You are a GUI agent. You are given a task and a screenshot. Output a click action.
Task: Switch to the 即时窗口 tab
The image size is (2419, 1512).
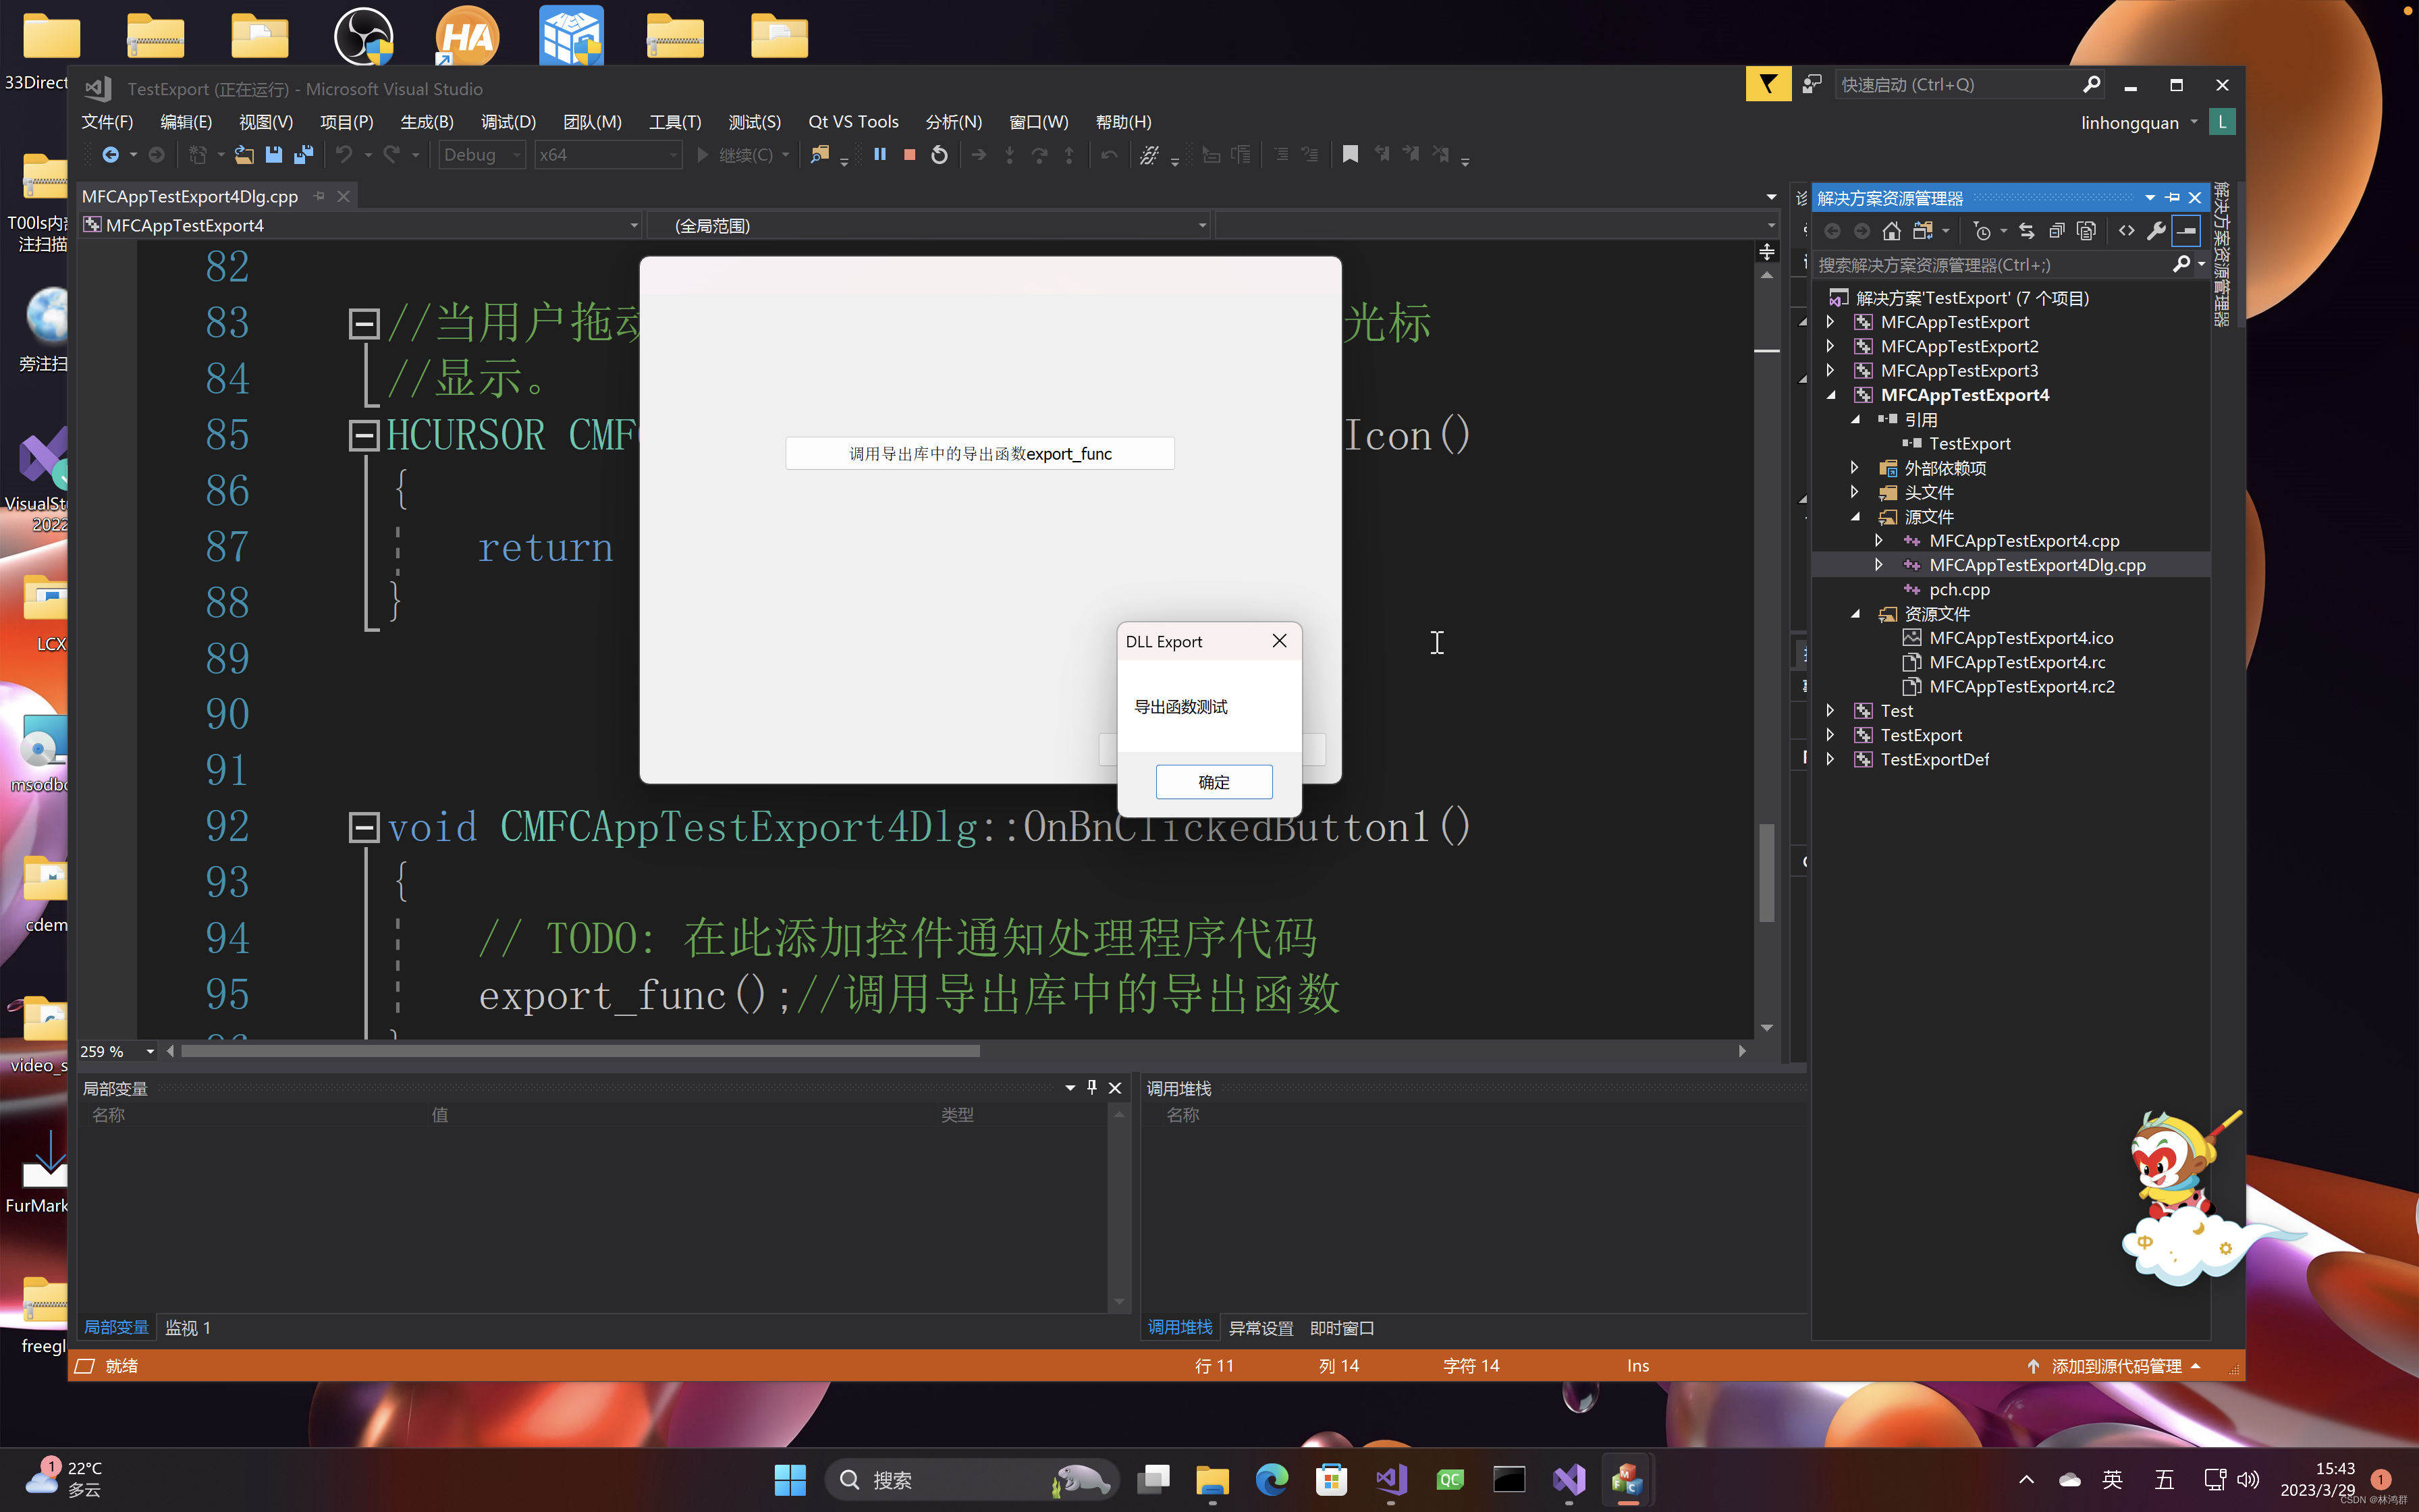click(1341, 1328)
